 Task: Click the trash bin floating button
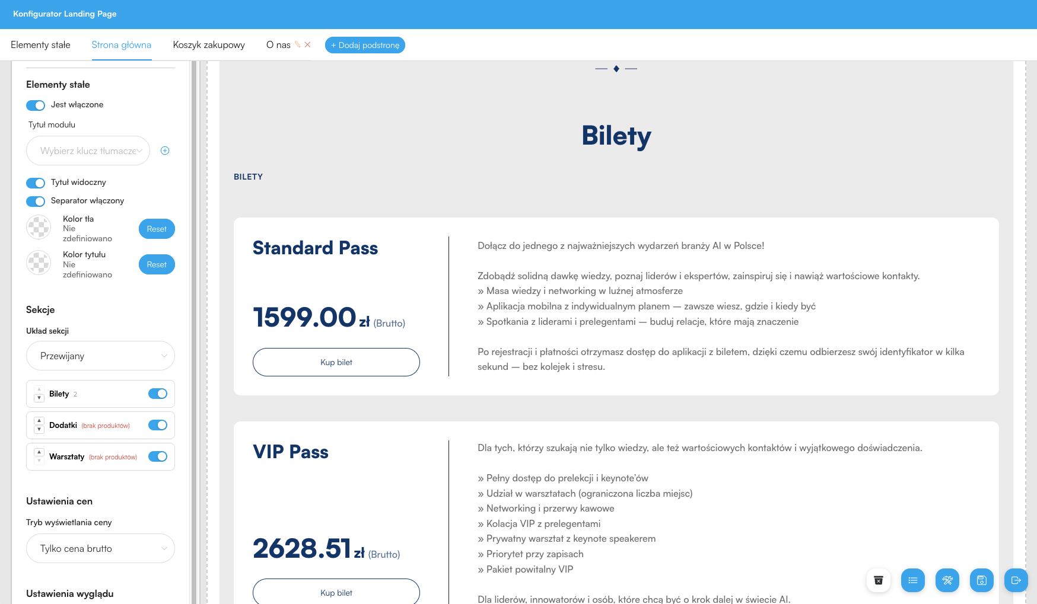point(879,580)
